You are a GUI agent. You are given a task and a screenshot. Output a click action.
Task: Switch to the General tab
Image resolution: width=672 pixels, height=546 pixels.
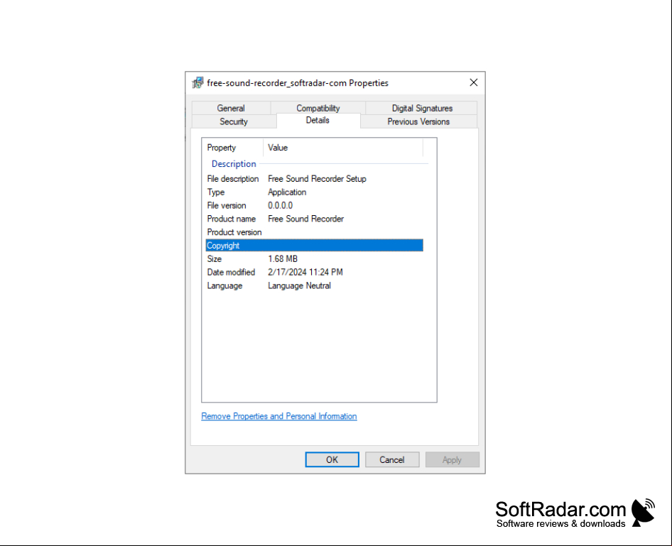click(x=231, y=108)
